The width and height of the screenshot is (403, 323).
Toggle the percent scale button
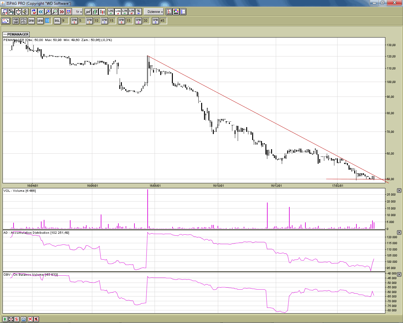pos(139,12)
